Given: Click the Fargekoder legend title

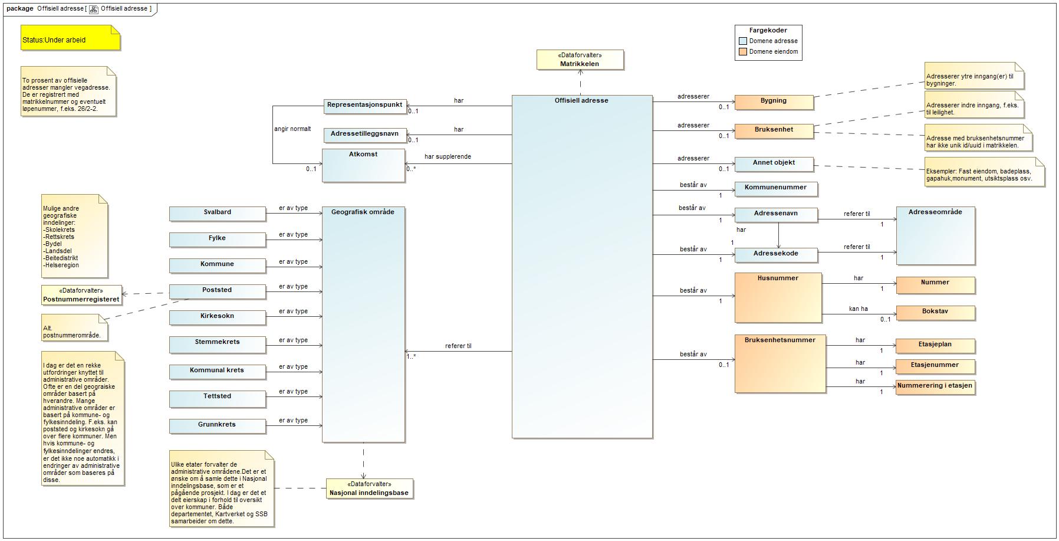Looking at the screenshot, I should 768,30.
